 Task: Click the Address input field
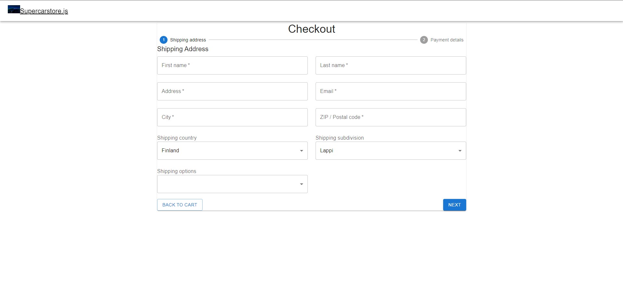[232, 91]
